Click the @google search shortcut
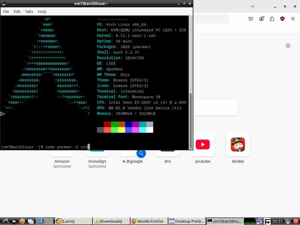This screenshot has width=300, height=225. [133, 161]
